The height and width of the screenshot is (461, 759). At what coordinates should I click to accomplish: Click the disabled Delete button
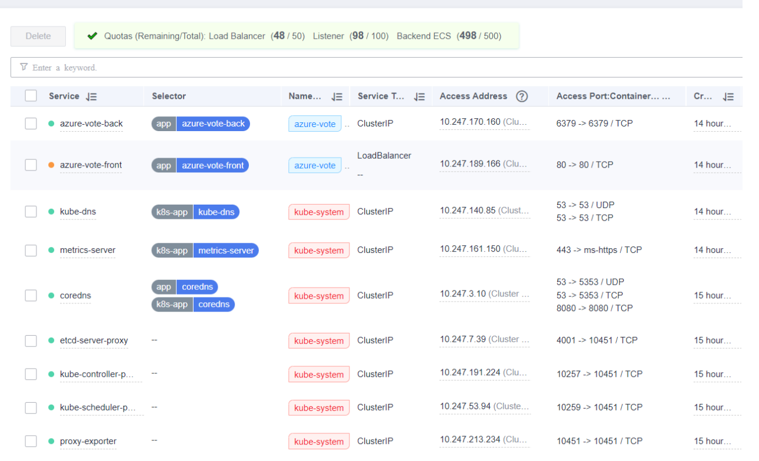[x=38, y=36]
